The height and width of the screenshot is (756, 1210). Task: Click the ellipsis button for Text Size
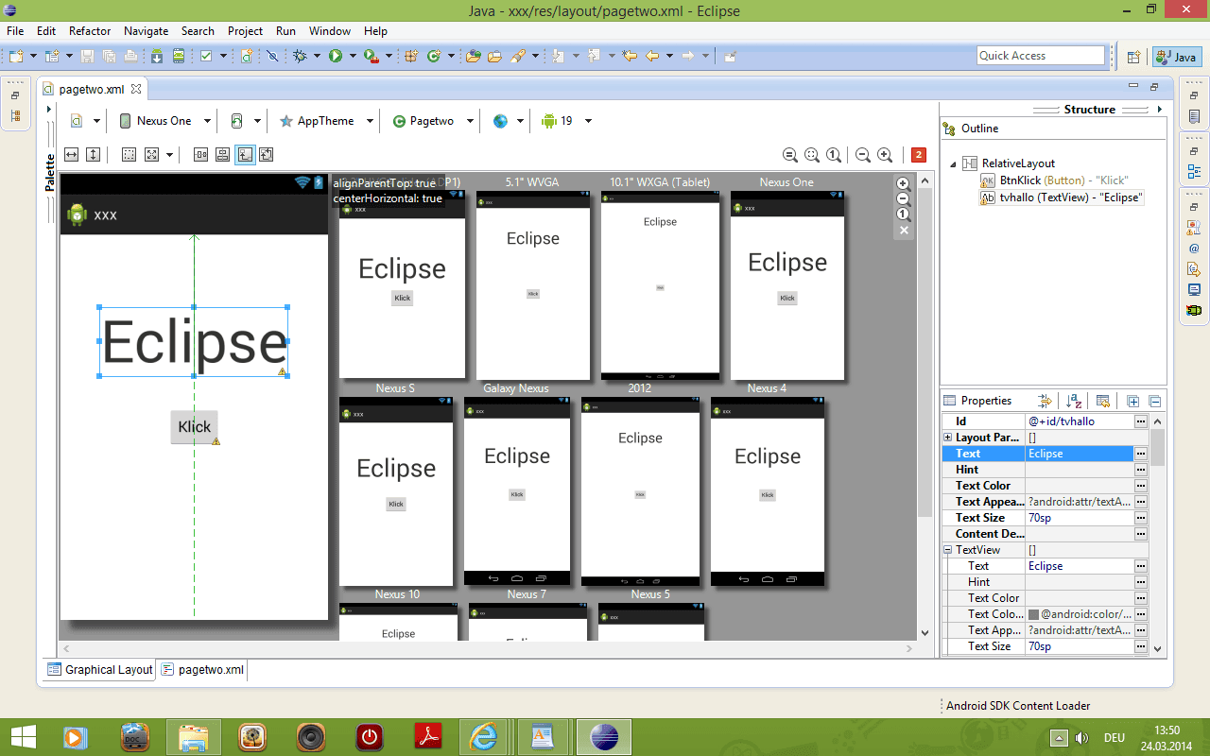pos(1141,518)
